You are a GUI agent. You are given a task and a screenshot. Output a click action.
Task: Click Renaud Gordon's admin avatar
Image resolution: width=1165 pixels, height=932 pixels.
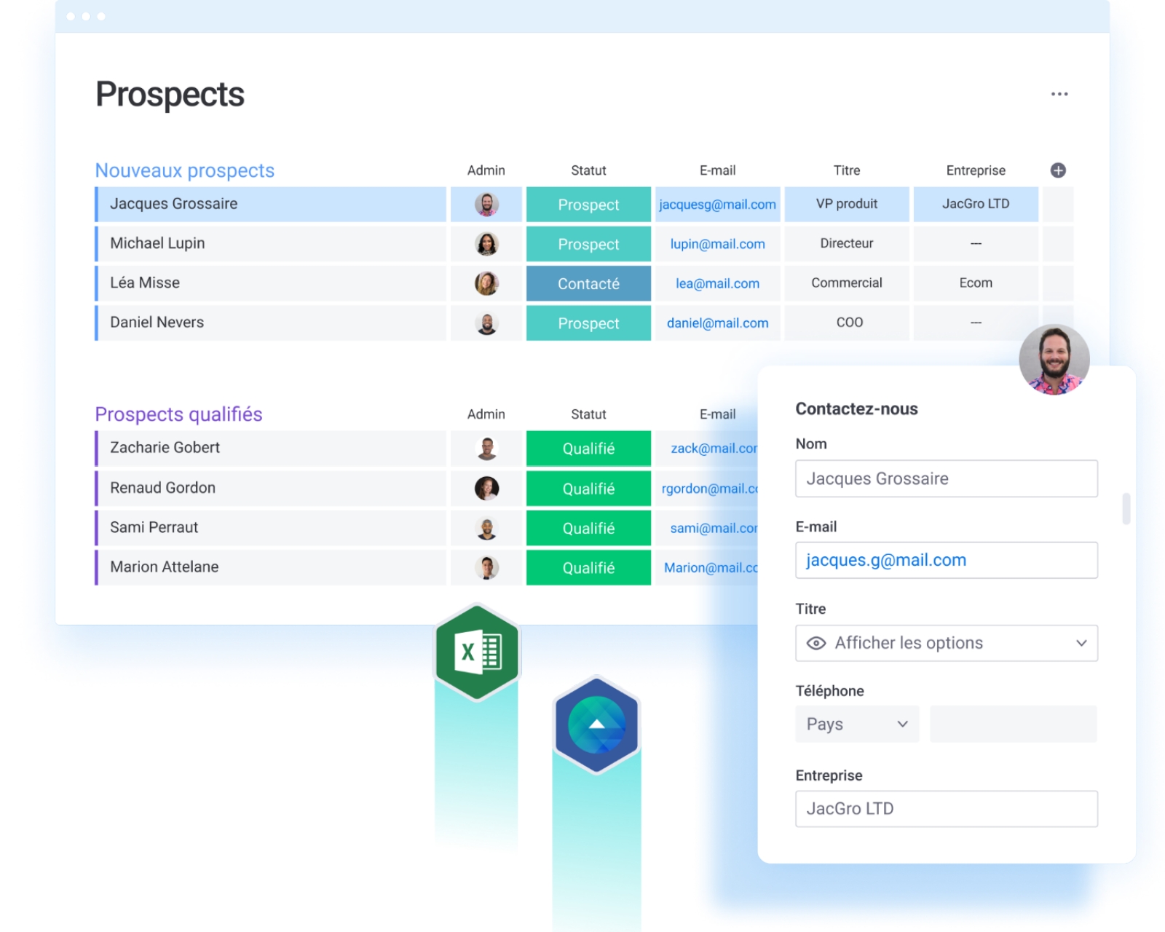486,488
